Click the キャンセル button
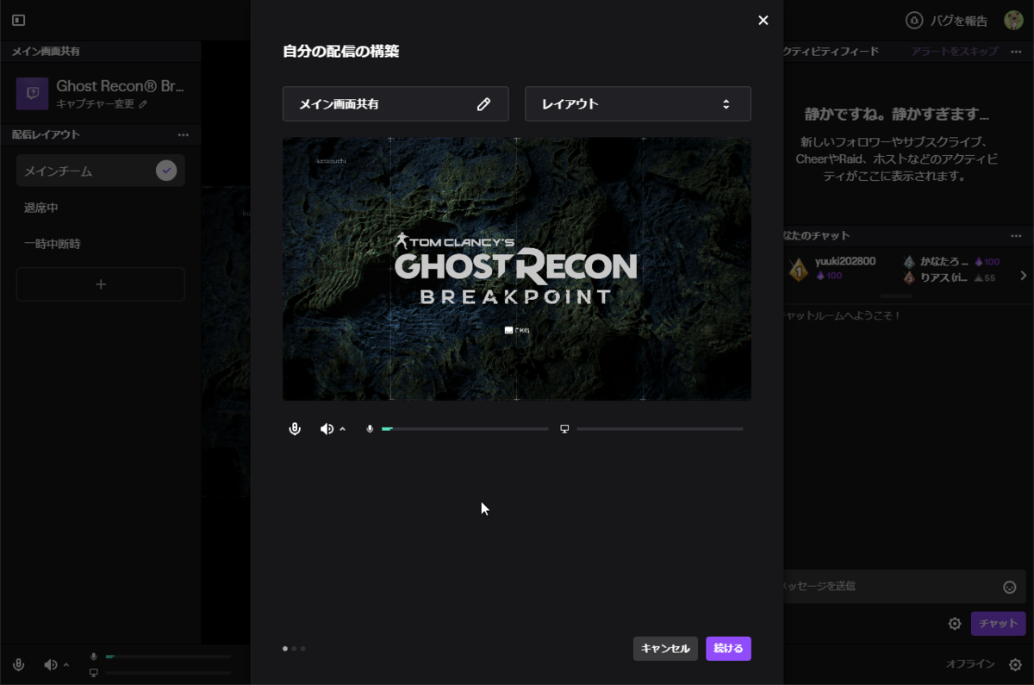This screenshot has width=1034, height=685. 665,649
